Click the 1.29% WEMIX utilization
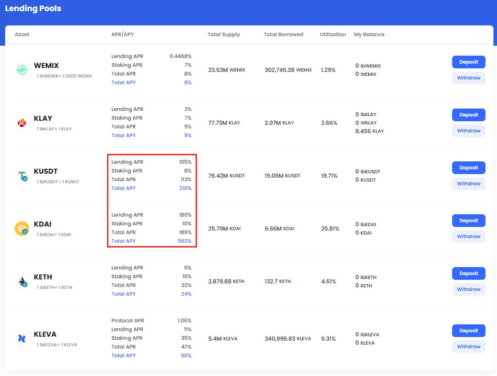 click(x=329, y=70)
